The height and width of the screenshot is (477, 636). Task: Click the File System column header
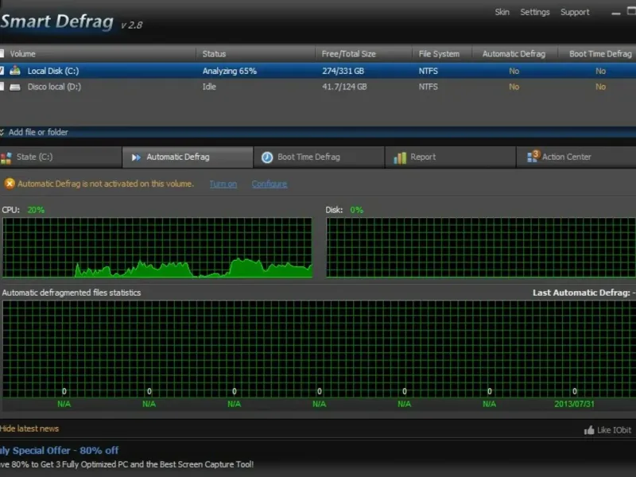[439, 53]
